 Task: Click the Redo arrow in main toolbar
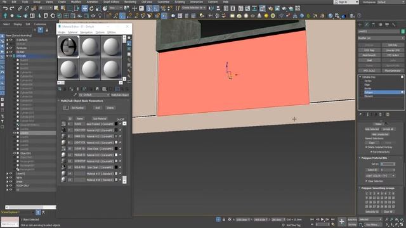11,8
